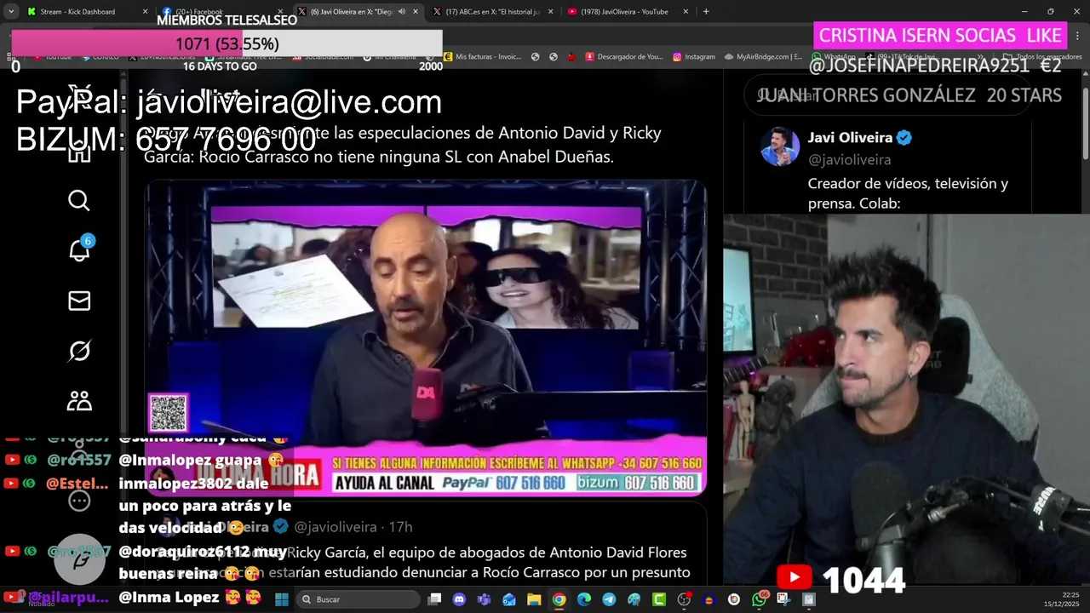Click the verified badge beside Javi Oliveira
Screen dimensions: 1090x613
(x=904, y=138)
